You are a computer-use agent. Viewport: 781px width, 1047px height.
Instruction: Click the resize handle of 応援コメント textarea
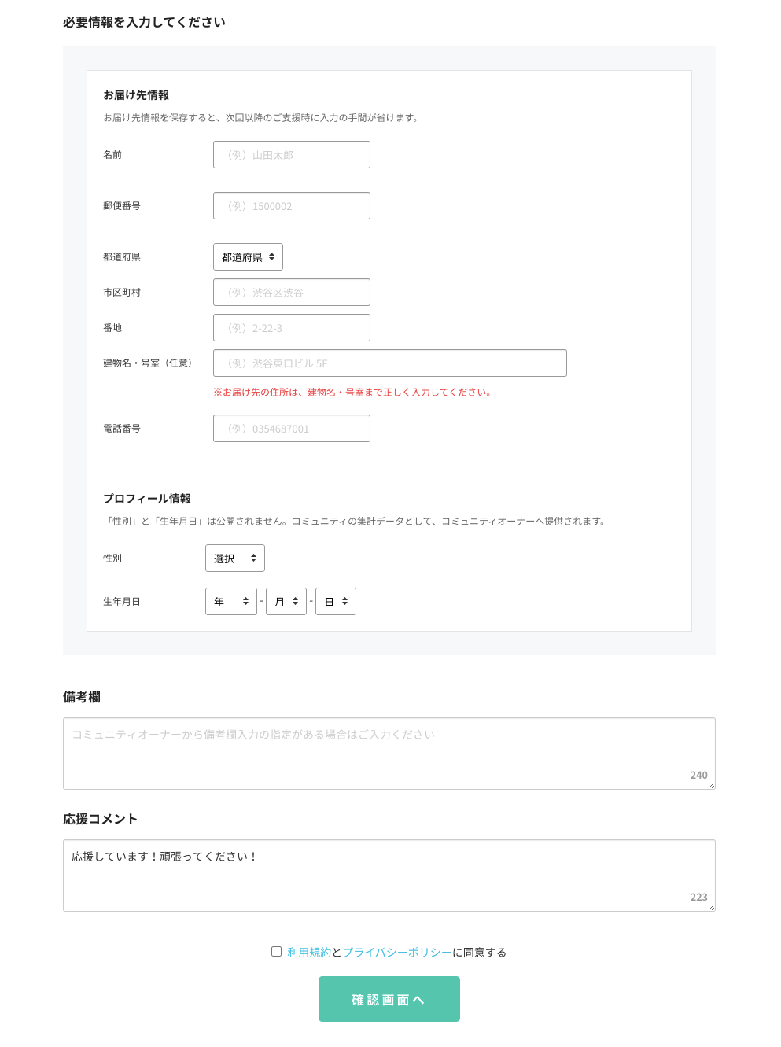click(711, 907)
